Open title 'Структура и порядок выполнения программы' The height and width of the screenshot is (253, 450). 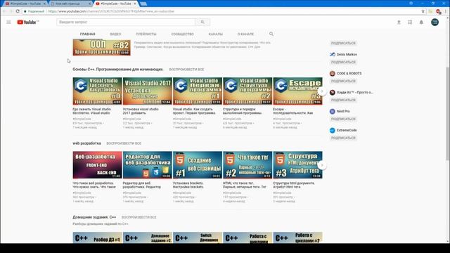[242, 111]
